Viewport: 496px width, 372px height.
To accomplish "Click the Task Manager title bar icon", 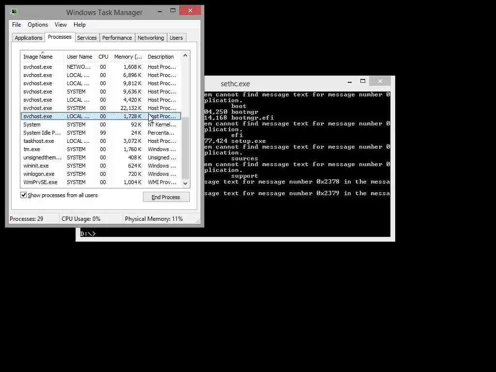I will click(x=14, y=12).
